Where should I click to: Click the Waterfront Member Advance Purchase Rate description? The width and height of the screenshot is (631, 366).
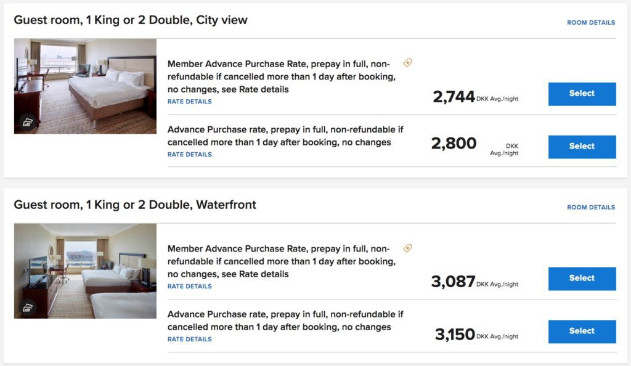click(x=280, y=261)
